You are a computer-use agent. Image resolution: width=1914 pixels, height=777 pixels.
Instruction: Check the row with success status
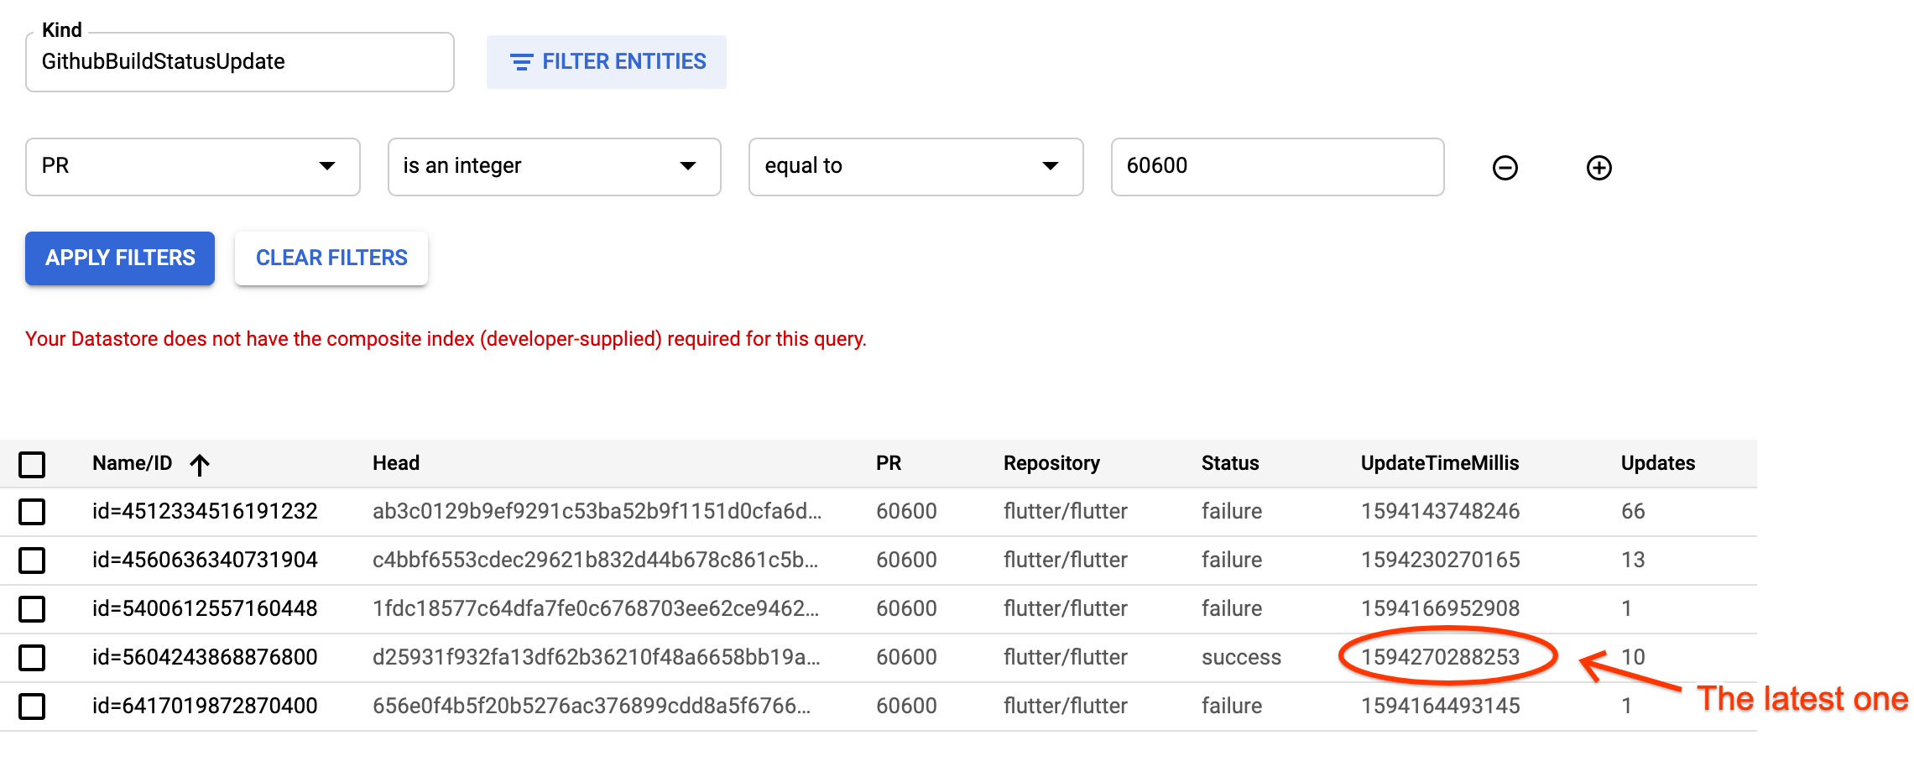[32, 658]
